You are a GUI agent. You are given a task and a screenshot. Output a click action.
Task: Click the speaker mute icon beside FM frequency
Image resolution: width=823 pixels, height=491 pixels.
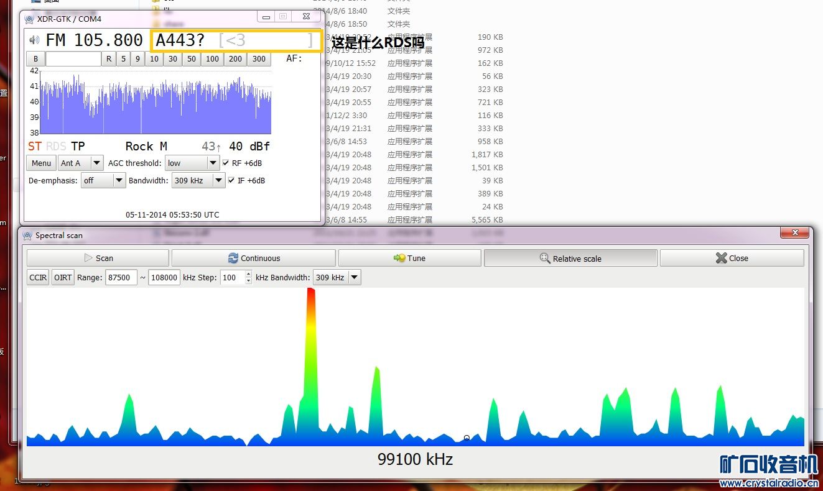(x=34, y=40)
